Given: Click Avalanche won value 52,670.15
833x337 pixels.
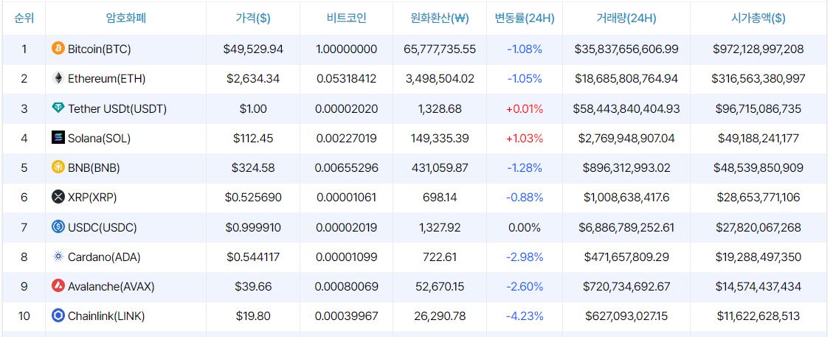Looking at the screenshot, I should point(440,287).
